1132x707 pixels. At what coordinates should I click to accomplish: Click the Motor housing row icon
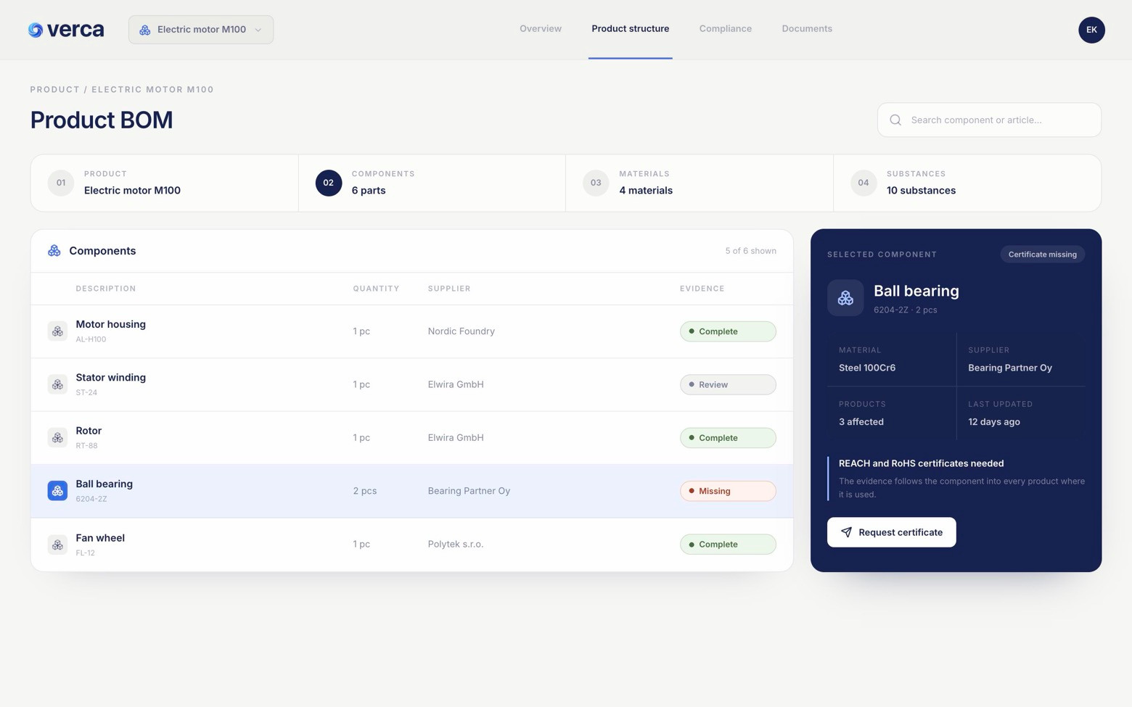[57, 331]
